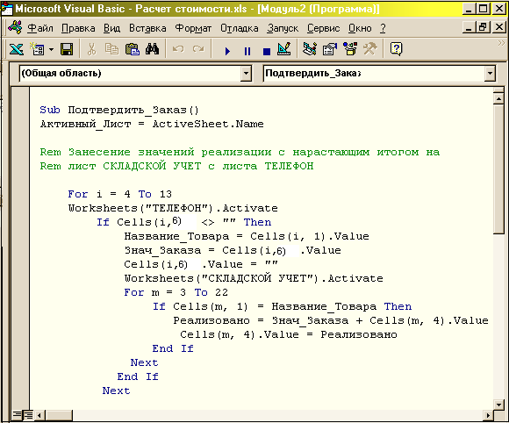The height and width of the screenshot is (423, 509).
Task: Click the vertical scrollbar thumb
Action: [x=498, y=168]
